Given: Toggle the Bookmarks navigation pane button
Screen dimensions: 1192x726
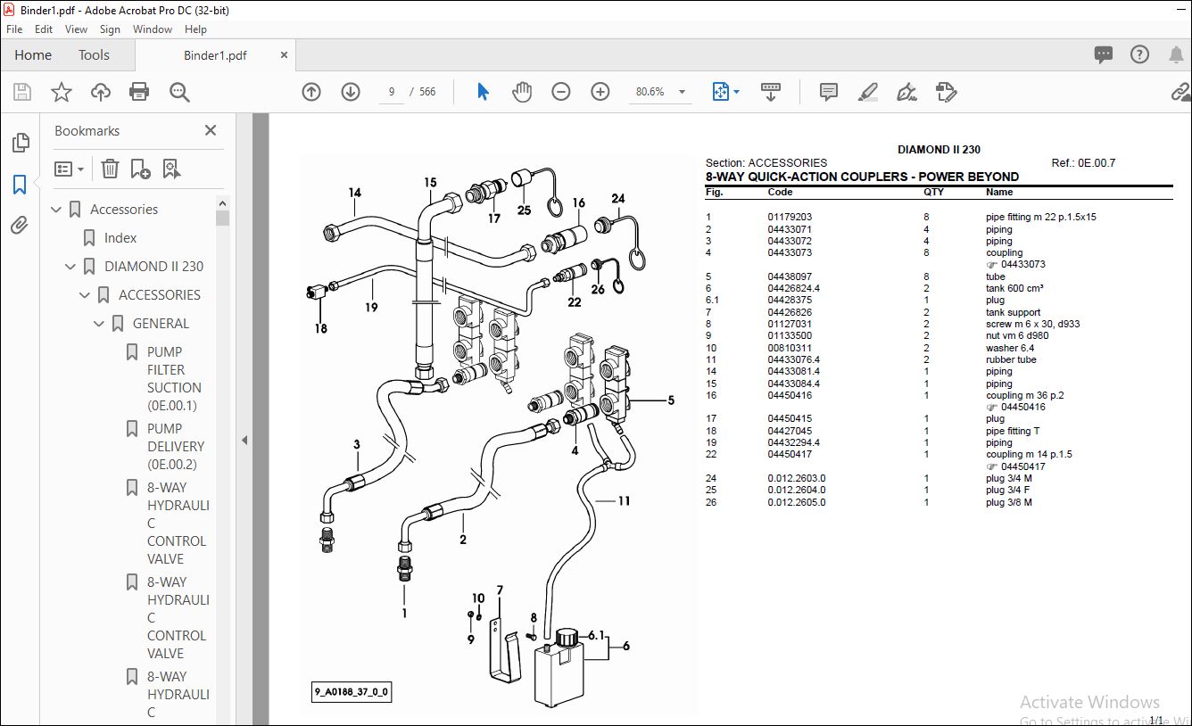Looking at the screenshot, I should pyautogui.click(x=20, y=185).
